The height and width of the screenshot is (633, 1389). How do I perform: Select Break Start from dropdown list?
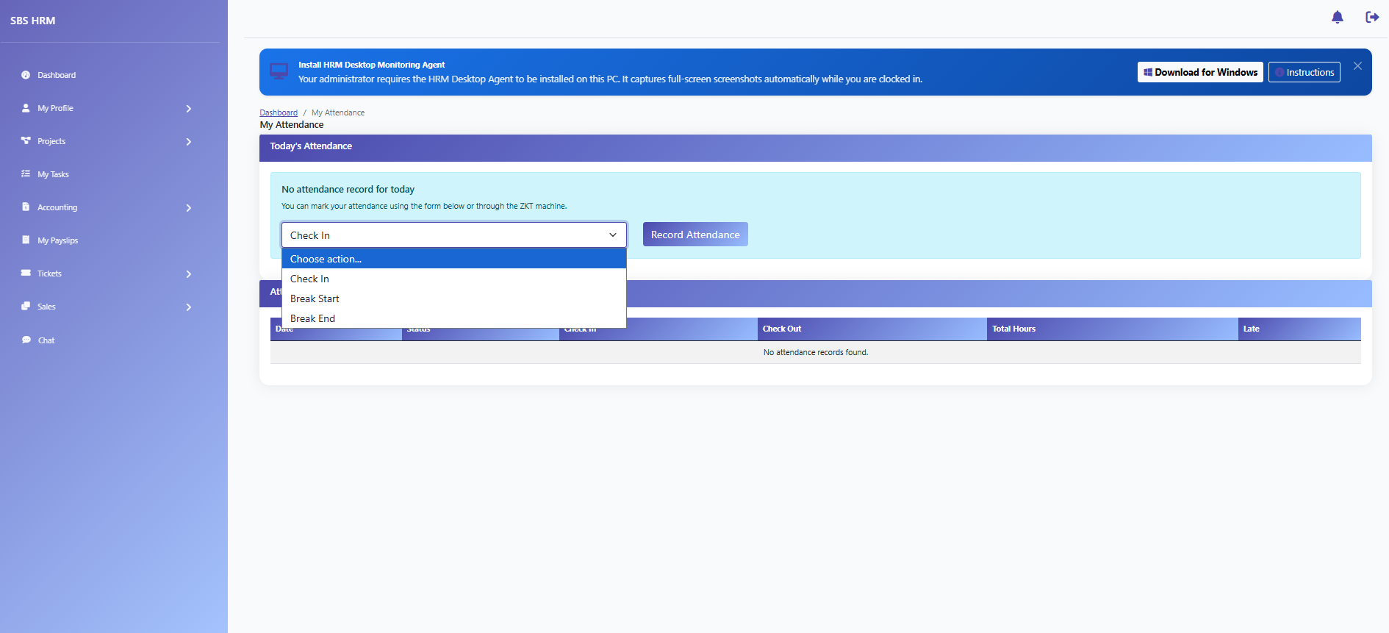[x=454, y=298]
